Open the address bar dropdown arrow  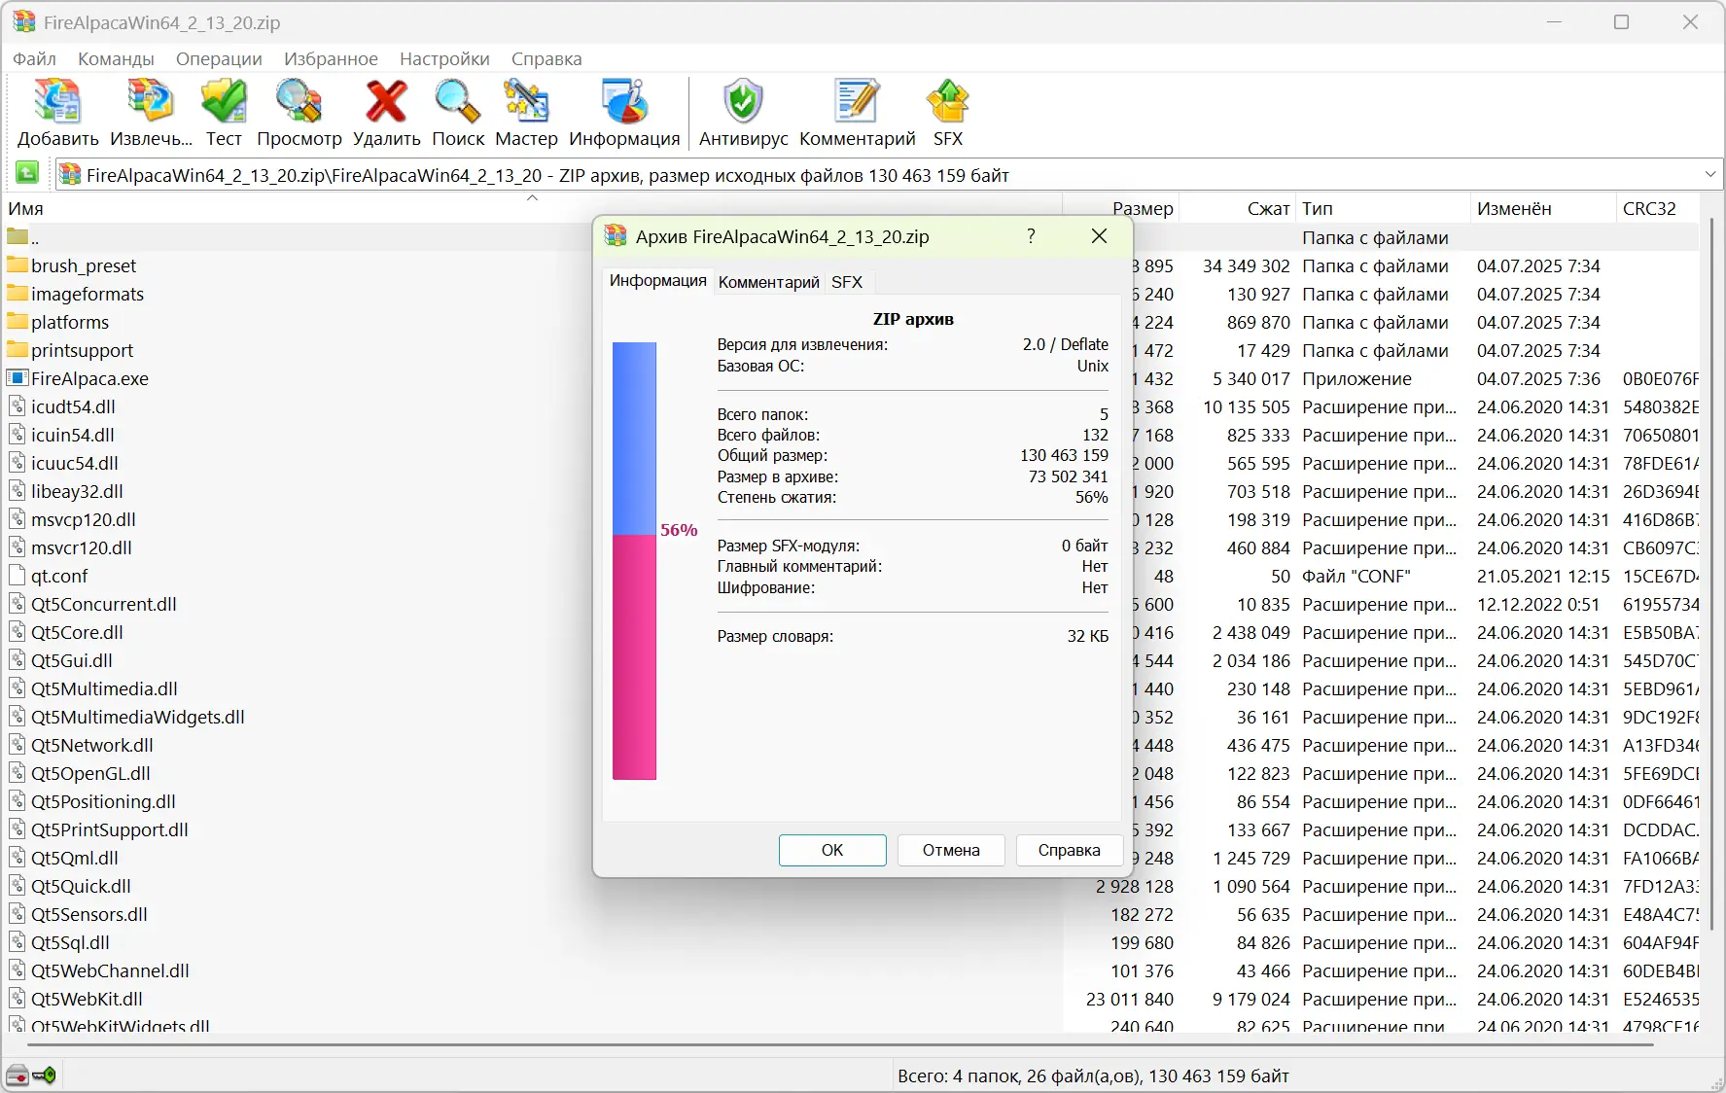click(x=1710, y=174)
